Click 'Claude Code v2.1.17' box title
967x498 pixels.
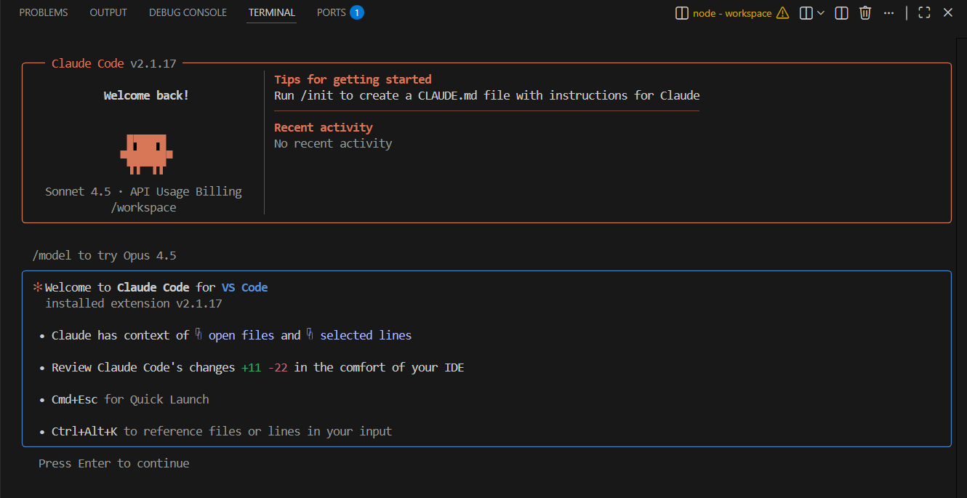pyautogui.click(x=114, y=63)
